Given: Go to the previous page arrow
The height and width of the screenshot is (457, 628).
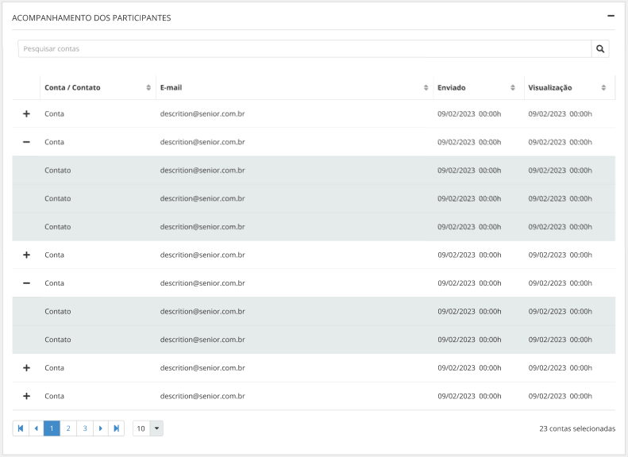Looking at the screenshot, I should pos(36,428).
